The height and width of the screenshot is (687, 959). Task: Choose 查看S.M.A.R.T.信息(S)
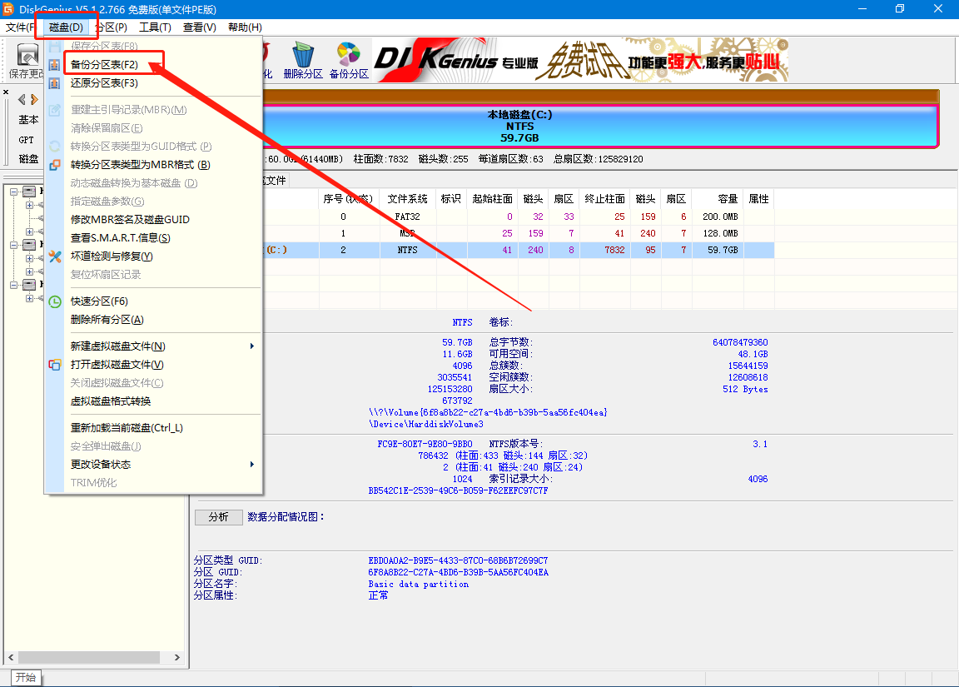[121, 238]
